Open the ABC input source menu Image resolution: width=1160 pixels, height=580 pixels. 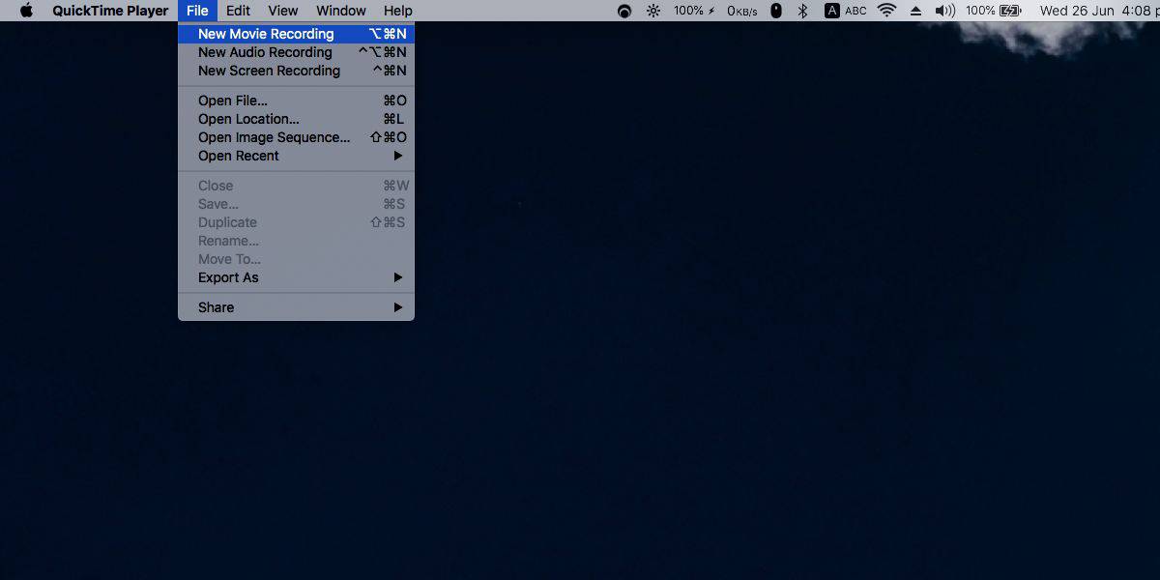tap(846, 11)
